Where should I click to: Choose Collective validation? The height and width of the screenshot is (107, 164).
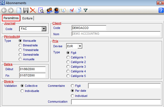(29, 86)
